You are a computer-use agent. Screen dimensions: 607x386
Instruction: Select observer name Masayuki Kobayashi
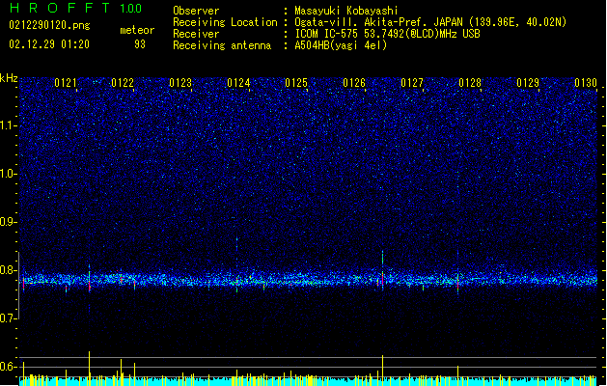[x=346, y=11]
